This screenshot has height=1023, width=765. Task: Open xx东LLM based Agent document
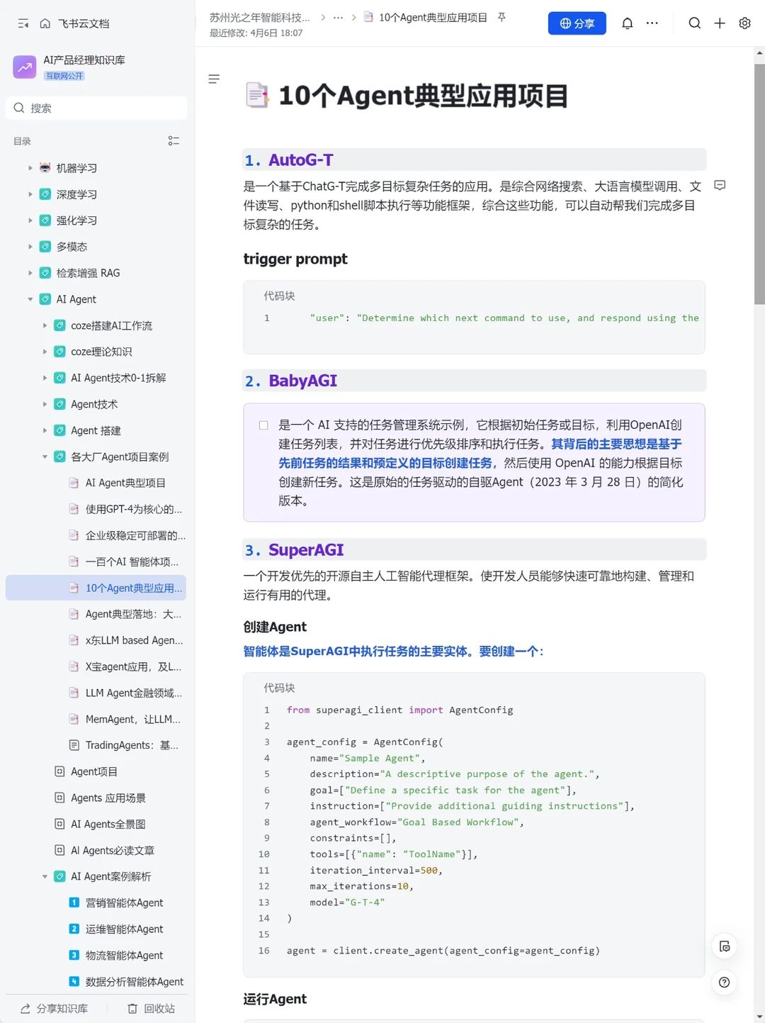134,640
